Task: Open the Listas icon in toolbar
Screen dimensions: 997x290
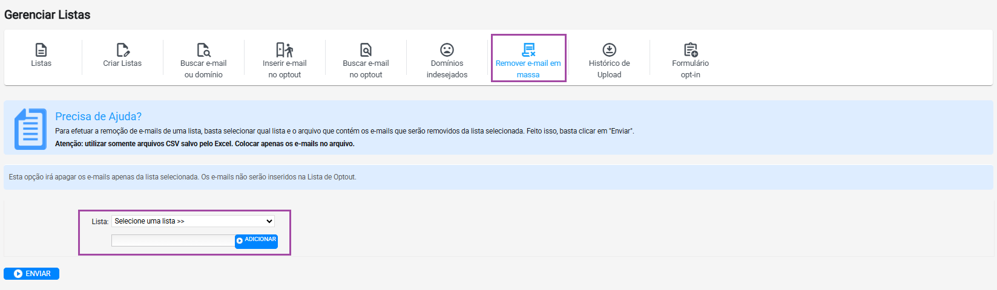Action: point(41,50)
